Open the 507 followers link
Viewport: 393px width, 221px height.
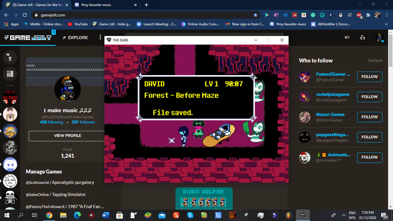tap(83, 122)
